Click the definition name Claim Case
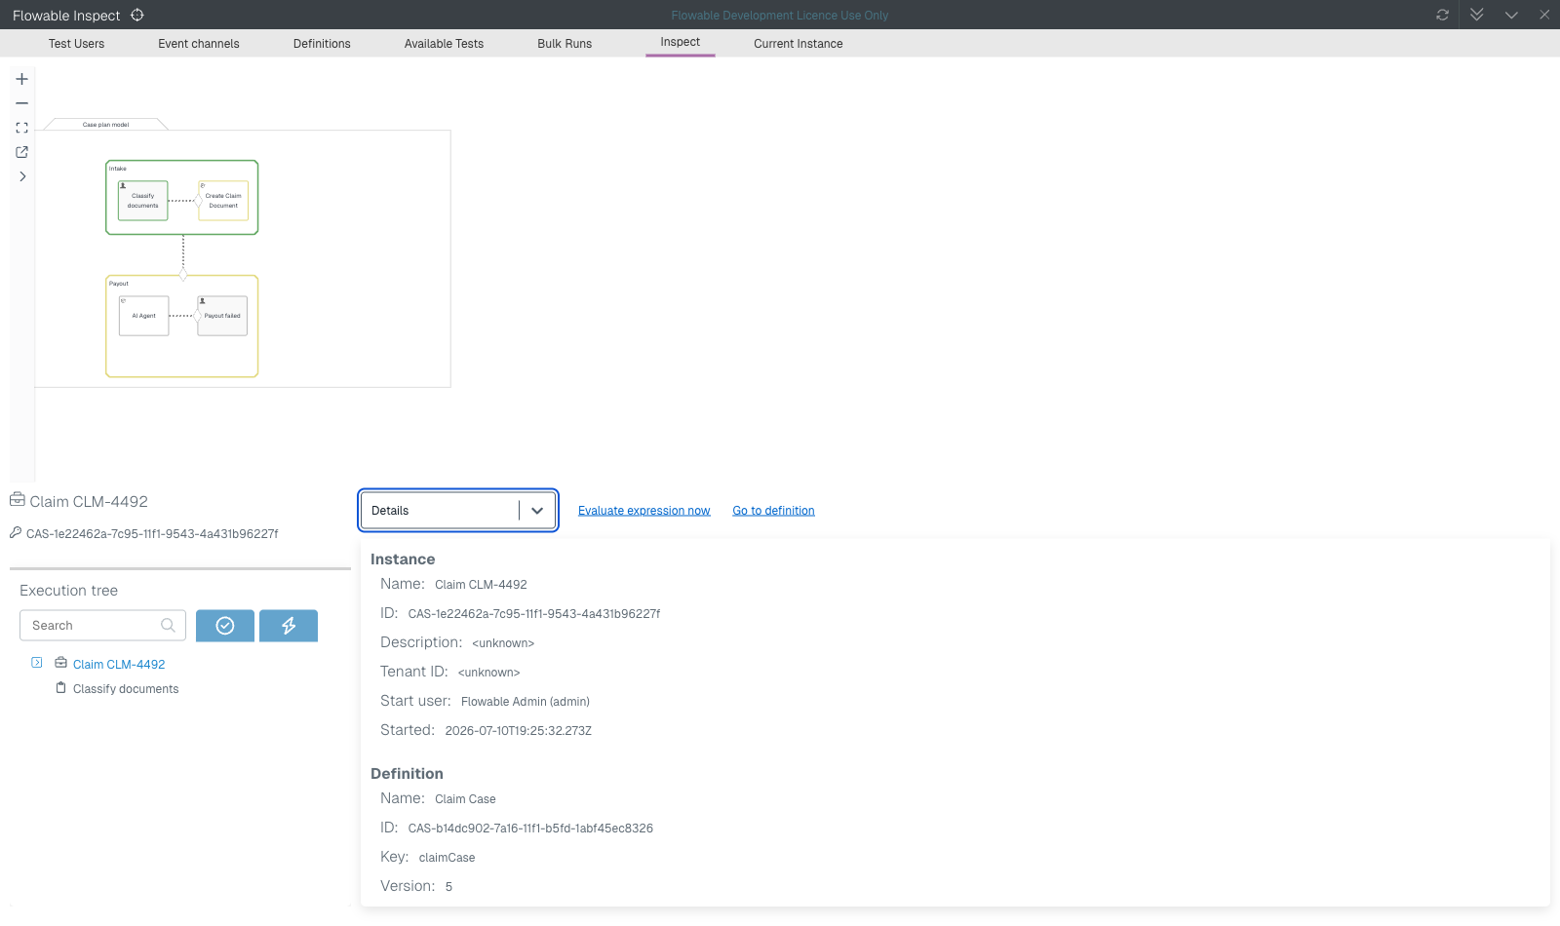 pyautogui.click(x=465, y=799)
